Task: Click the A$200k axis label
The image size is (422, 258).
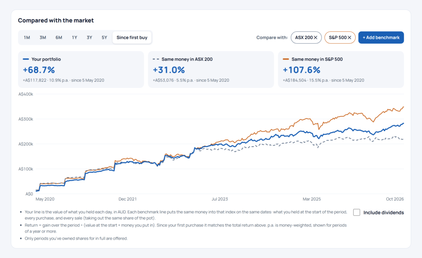Action: pyautogui.click(x=26, y=144)
